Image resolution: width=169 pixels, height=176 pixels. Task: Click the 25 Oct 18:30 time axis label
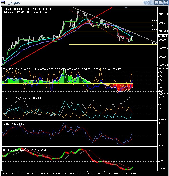[x=111, y=173]
